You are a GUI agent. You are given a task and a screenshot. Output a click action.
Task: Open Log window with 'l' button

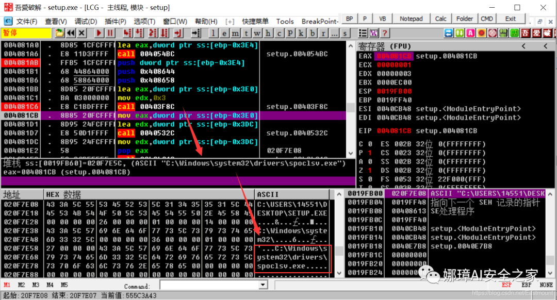coord(213,33)
